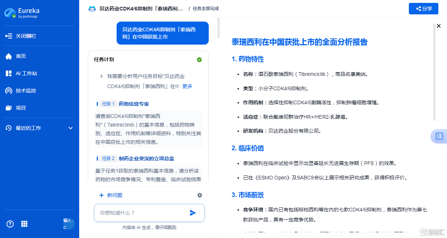Open the 制药企业资深的立项总监 task heading
Image resolution: width=447 pixels, height=238 pixels.
click(146, 159)
